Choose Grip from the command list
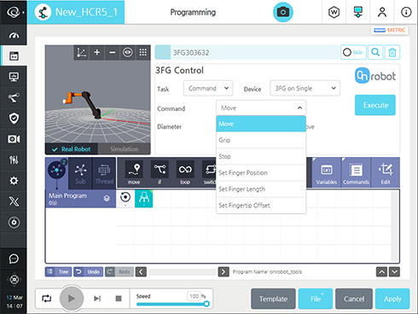The height and width of the screenshot is (314, 418). tap(261, 140)
